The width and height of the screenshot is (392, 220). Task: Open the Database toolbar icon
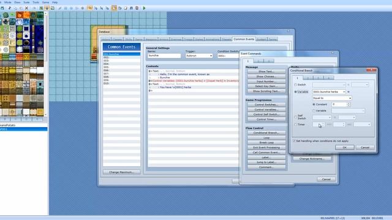point(115,8)
